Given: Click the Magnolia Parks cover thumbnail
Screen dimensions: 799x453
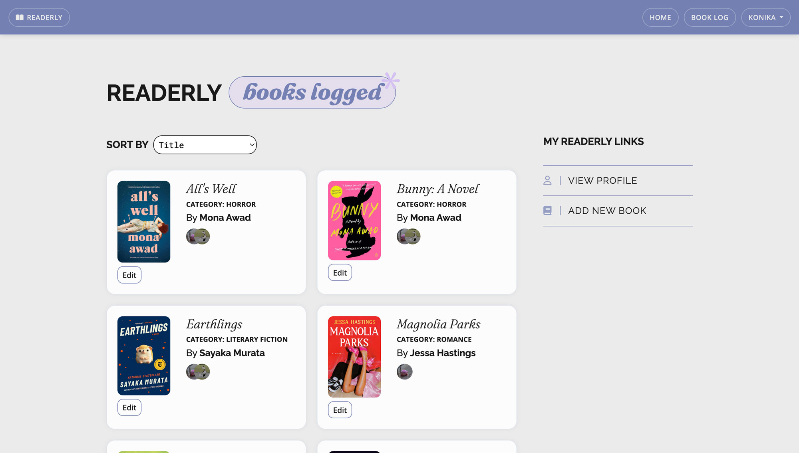Looking at the screenshot, I should 354,357.
